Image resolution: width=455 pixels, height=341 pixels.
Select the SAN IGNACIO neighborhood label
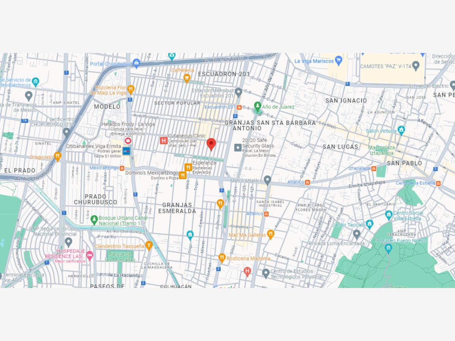point(346,100)
